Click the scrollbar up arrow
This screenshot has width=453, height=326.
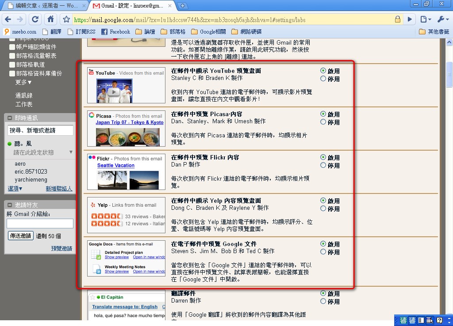(449, 42)
